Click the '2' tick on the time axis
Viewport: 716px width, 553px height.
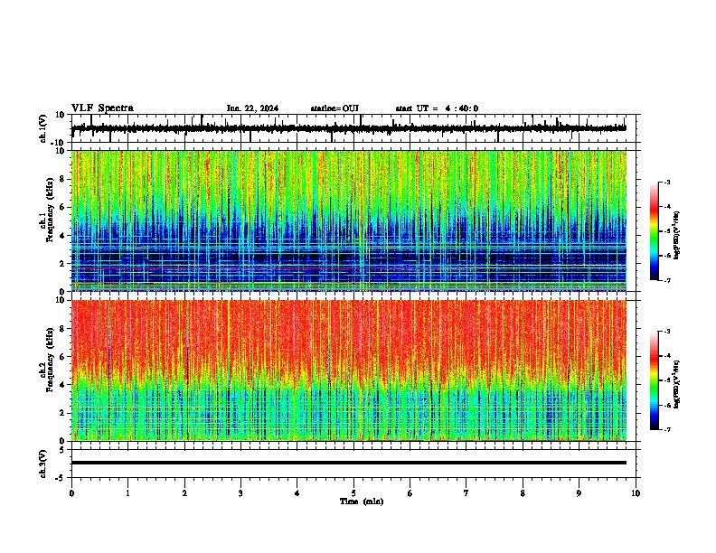184,493
